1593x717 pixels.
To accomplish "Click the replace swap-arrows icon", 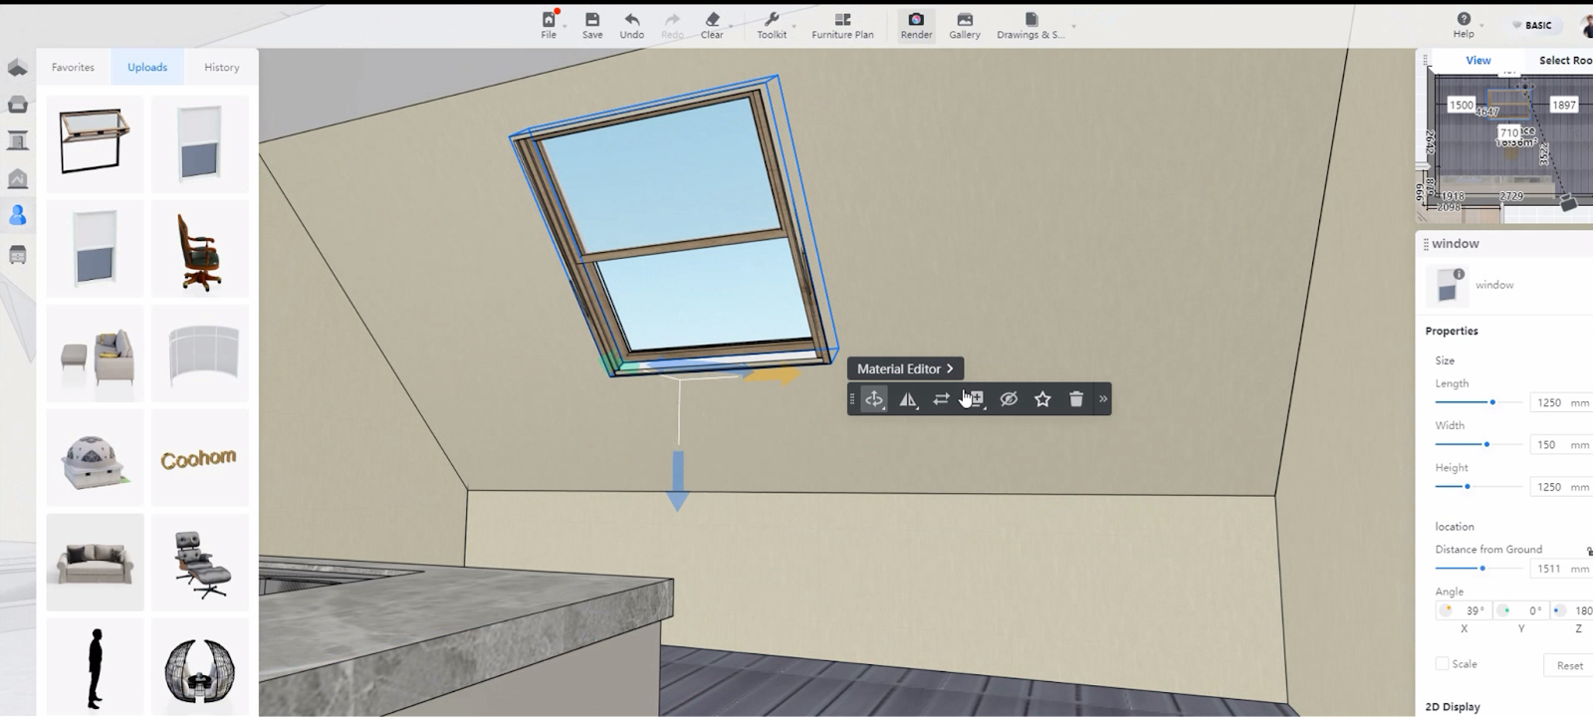I will 941,399.
